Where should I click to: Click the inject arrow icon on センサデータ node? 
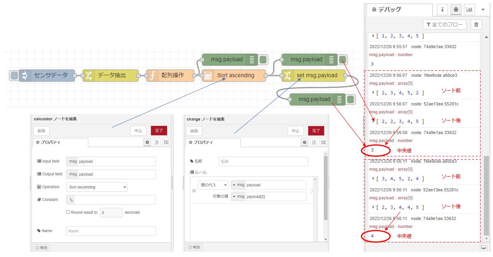(x=25, y=76)
